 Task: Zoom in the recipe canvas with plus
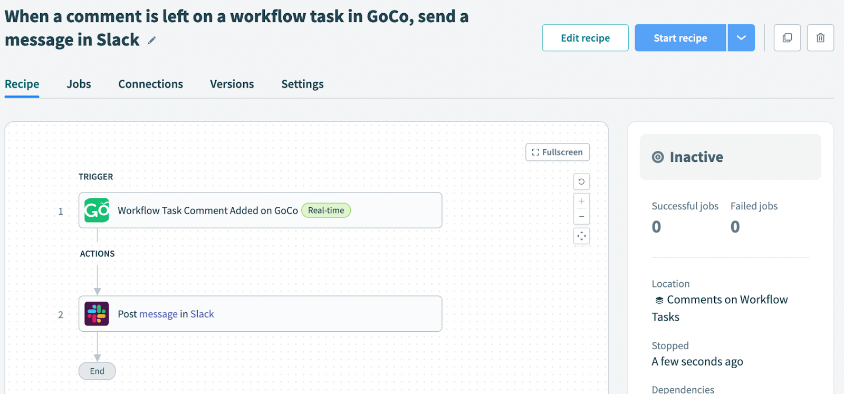[581, 201]
